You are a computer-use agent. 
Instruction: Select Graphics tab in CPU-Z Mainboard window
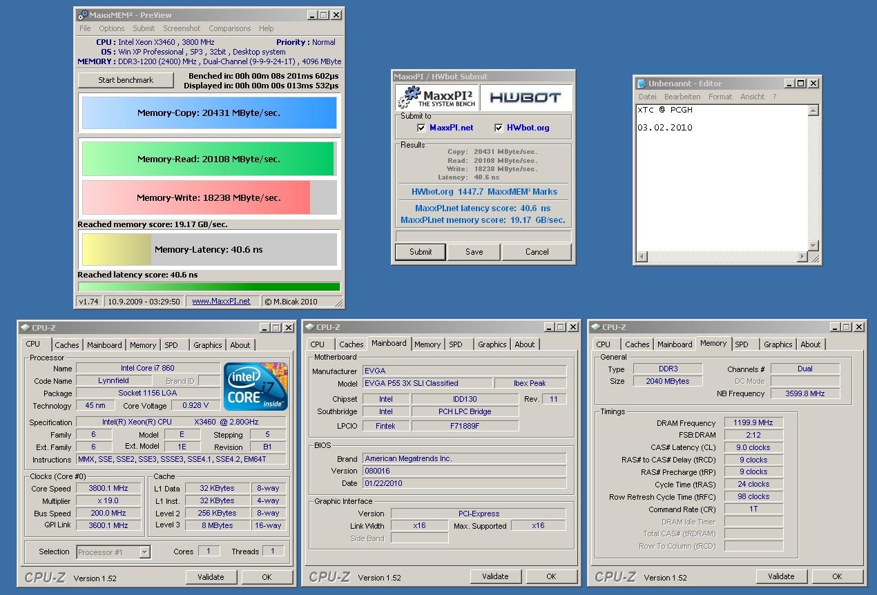(492, 344)
